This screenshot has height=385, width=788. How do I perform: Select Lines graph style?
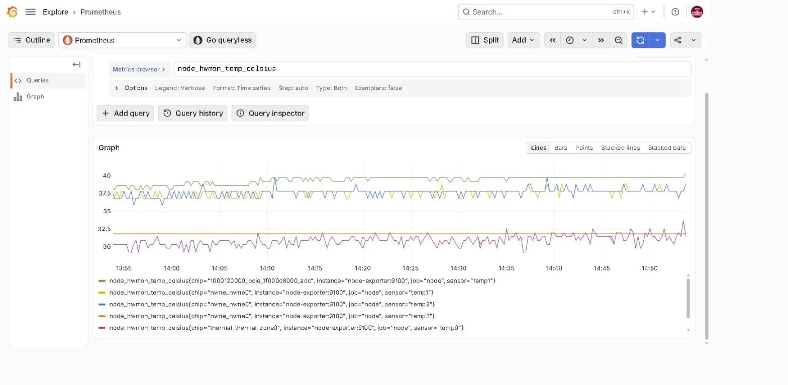coord(538,148)
